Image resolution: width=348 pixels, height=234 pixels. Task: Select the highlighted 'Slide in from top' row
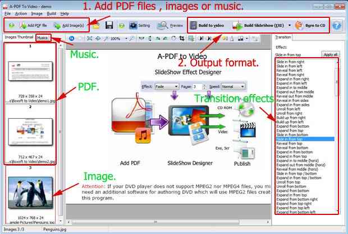(x=305, y=139)
